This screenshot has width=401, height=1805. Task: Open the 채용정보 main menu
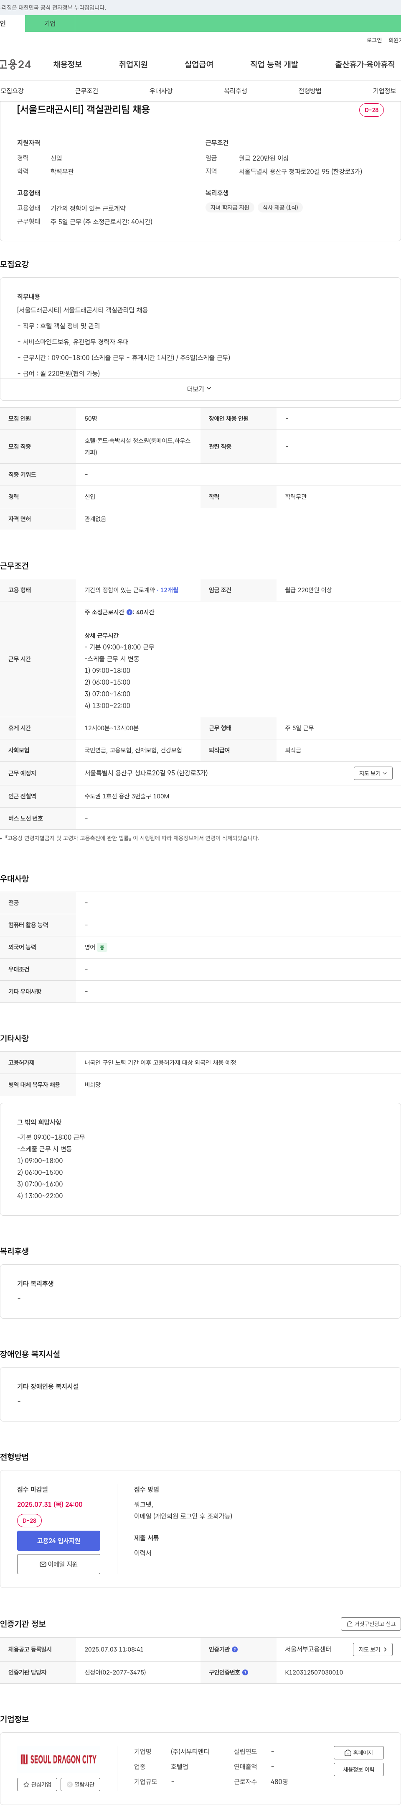tap(67, 64)
